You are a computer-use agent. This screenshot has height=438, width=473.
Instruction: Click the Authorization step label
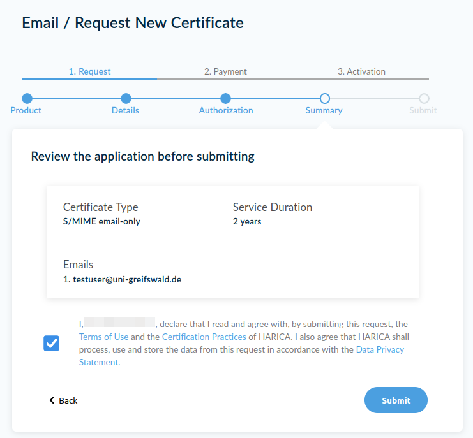tap(226, 110)
